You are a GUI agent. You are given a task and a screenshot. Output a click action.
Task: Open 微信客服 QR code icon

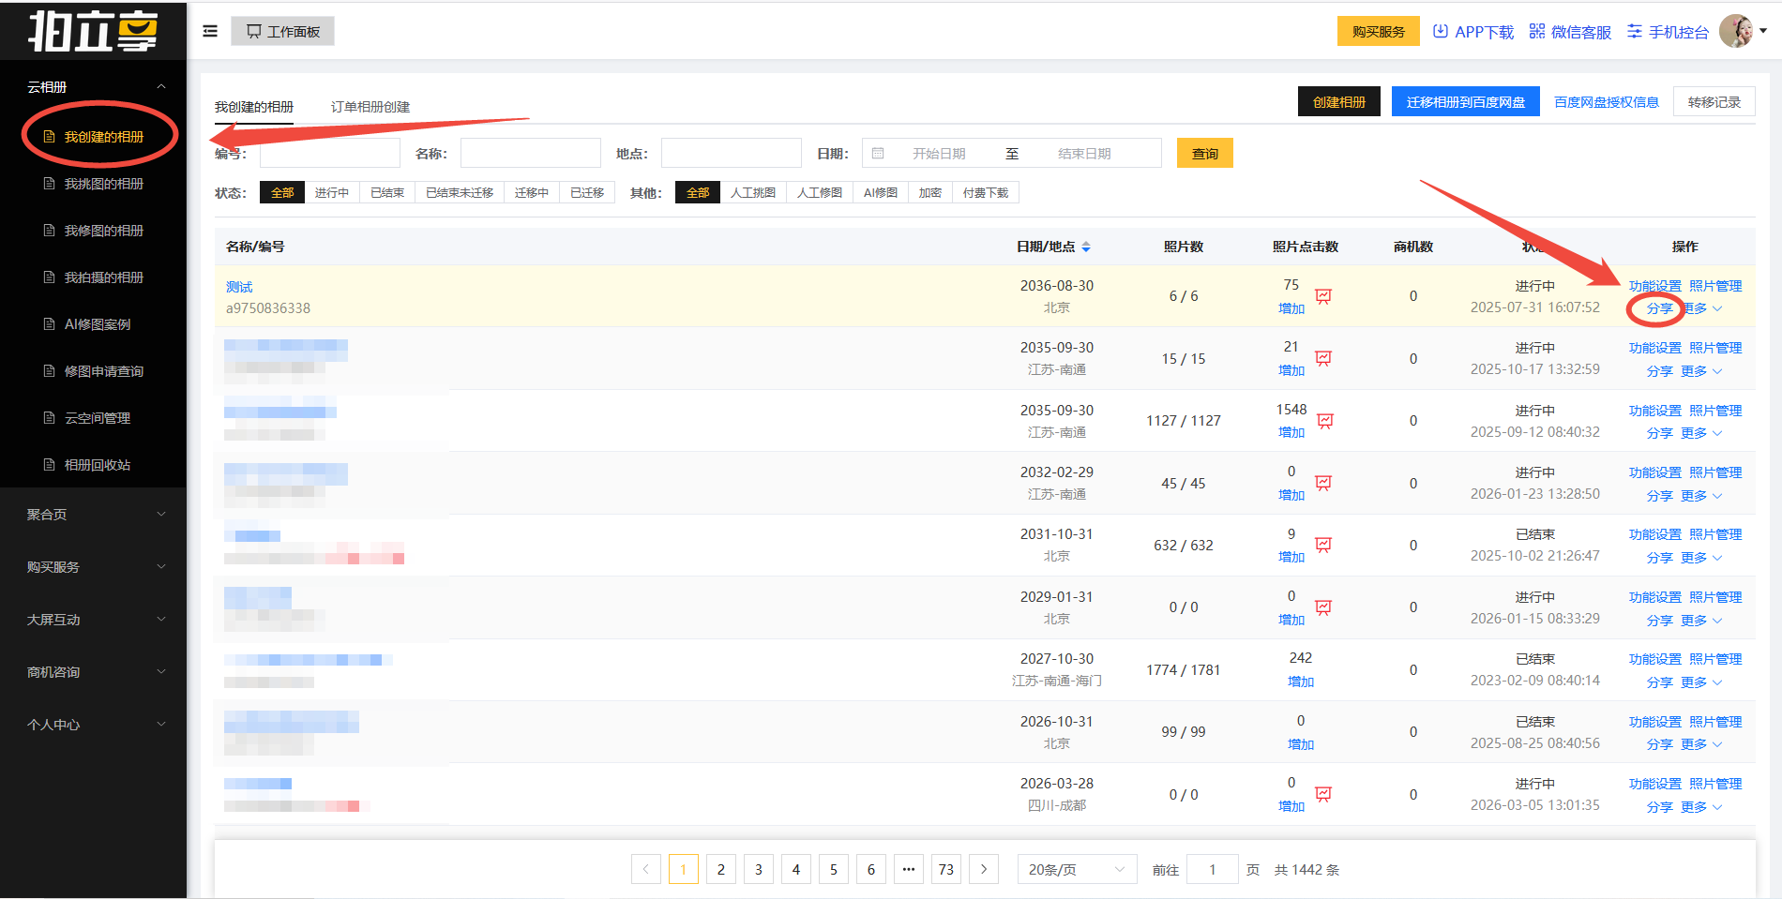coord(1536,31)
